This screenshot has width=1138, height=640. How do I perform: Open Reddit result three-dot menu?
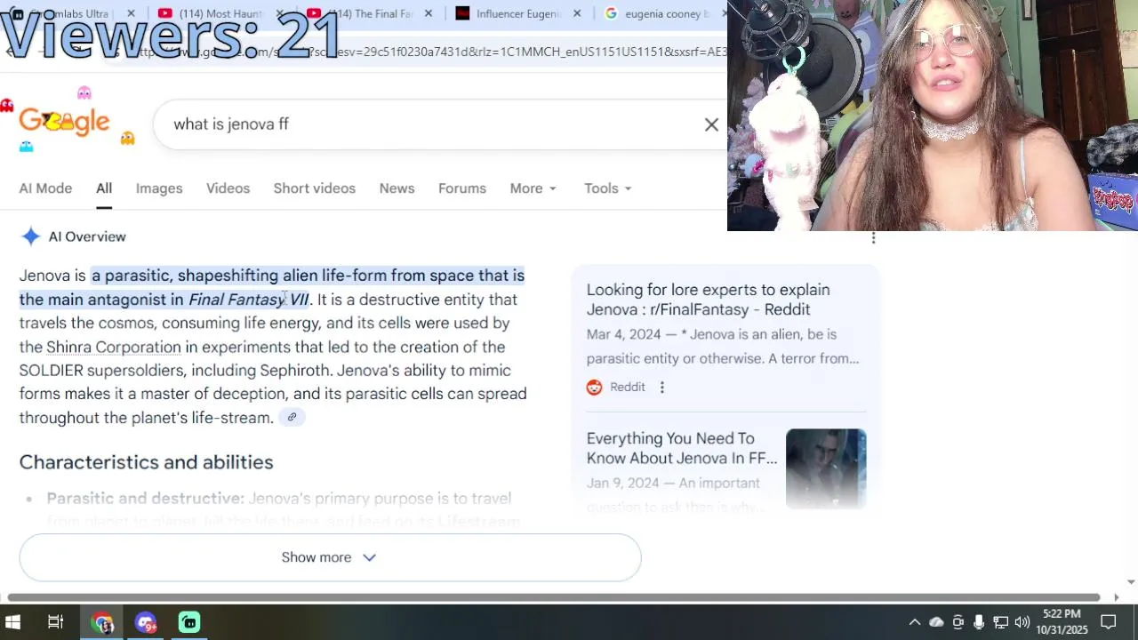661,387
